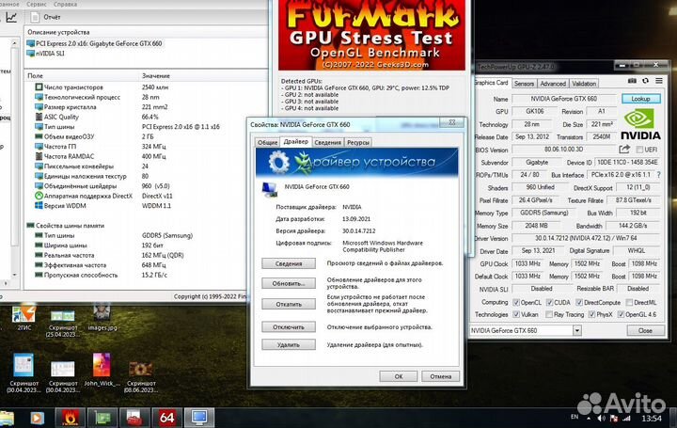The width and height of the screenshot is (677, 428).
Task: Click the taskbar clock 13:54
Action: (651, 418)
